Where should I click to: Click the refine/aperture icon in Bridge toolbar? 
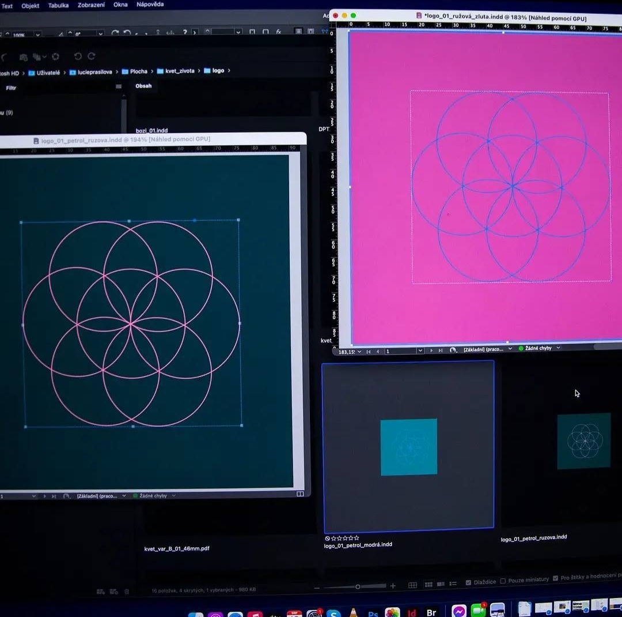[55, 57]
